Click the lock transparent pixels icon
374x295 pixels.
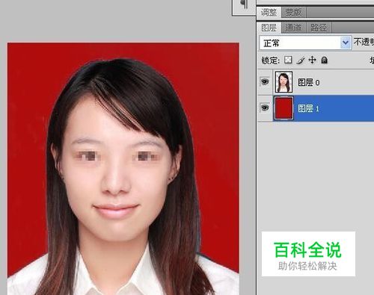pyautogui.click(x=288, y=60)
